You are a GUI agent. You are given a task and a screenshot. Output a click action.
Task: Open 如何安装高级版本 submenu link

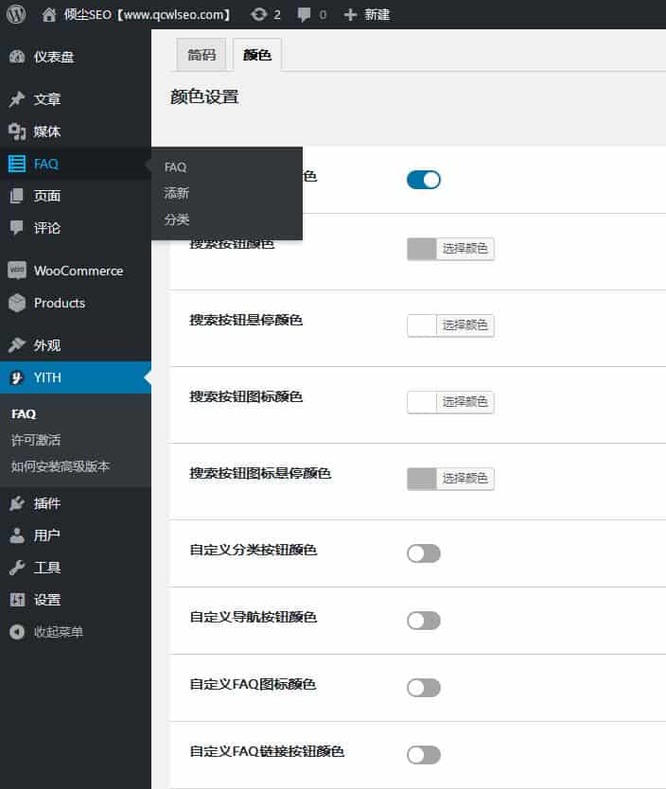tap(60, 466)
